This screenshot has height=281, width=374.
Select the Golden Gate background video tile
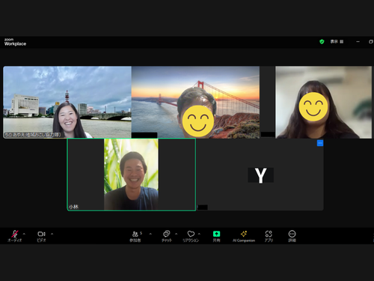[195, 102]
